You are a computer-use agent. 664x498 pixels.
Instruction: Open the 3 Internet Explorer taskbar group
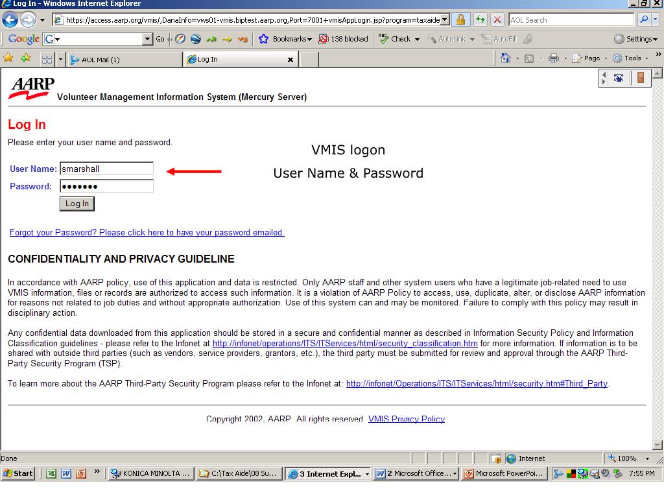click(328, 473)
